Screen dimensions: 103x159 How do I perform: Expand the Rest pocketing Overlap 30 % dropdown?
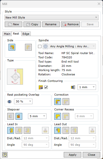tap(23, 101)
